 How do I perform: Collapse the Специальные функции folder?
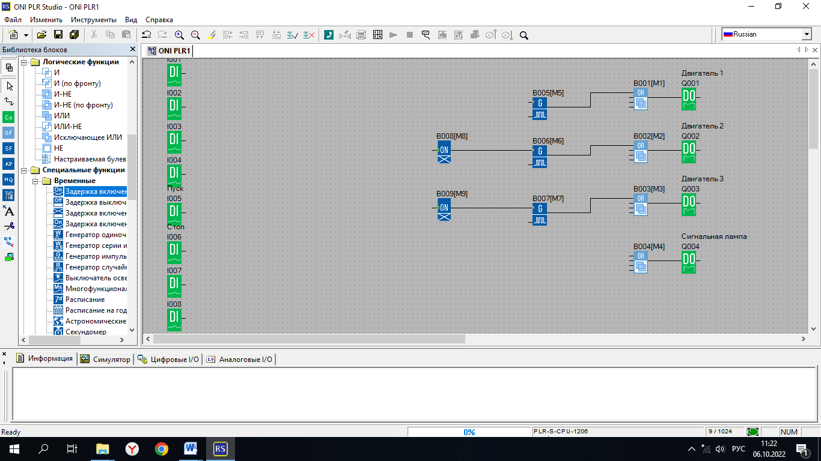25,170
